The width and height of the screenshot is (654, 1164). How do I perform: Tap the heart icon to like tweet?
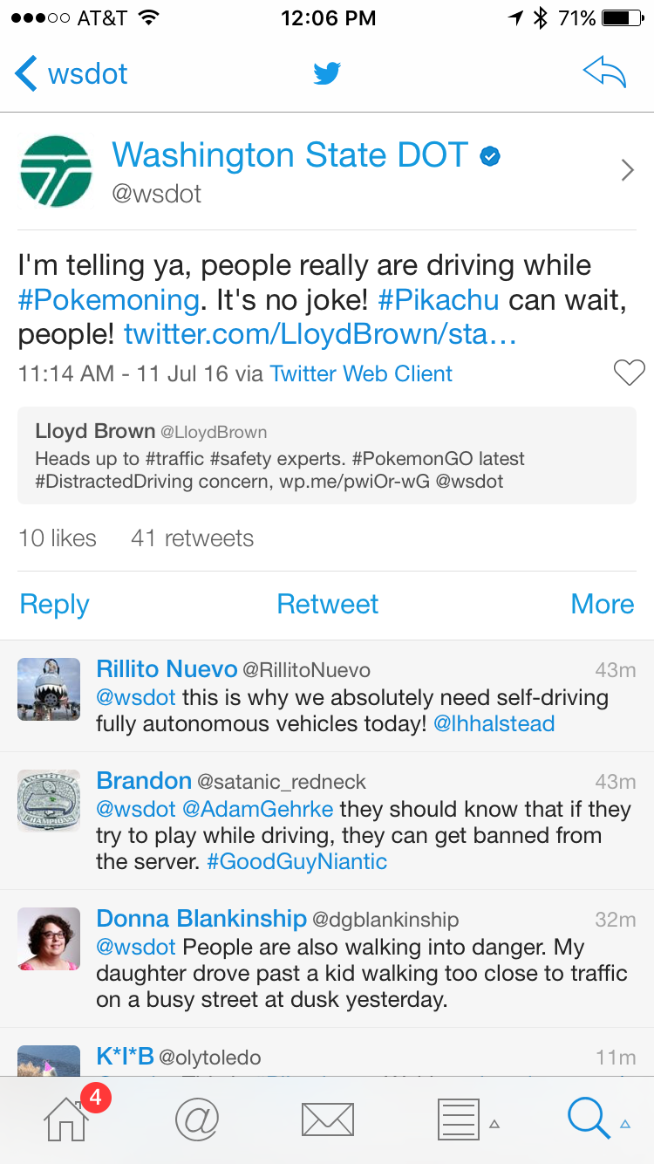(x=629, y=373)
